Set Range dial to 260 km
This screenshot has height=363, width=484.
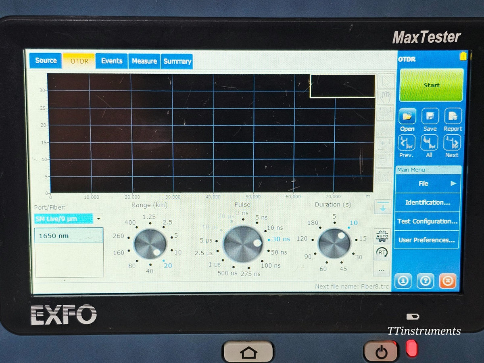coord(118,236)
